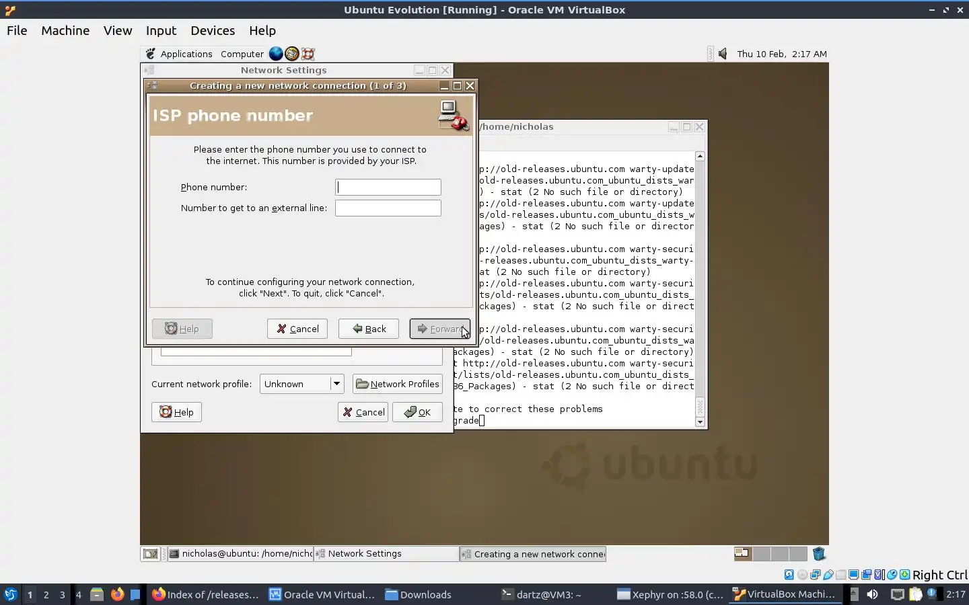Click VirtualBox mouse integration status icon

pyautogui.click(x=892, y=575)
